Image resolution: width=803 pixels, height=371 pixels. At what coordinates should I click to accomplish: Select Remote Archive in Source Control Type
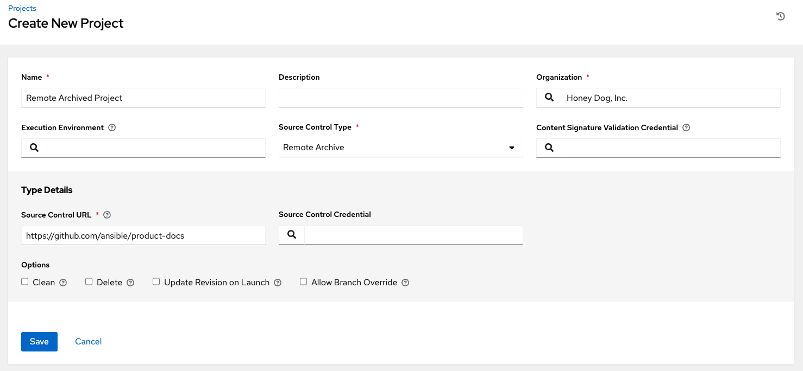(x=400, y=147)
